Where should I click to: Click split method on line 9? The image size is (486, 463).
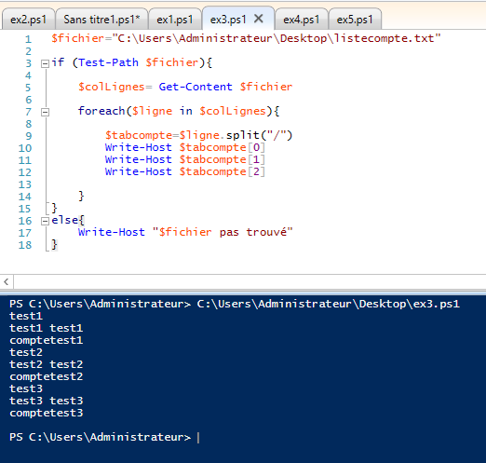[243, 135]
